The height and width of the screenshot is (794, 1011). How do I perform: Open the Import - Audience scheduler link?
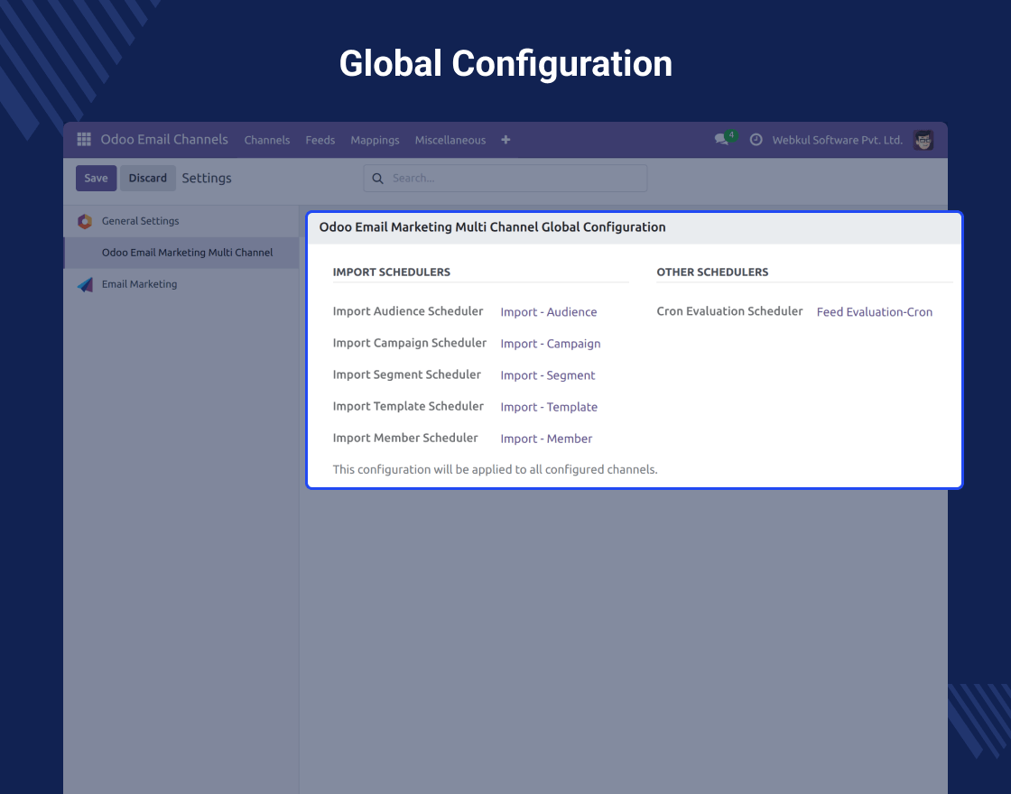coord(549,312)
